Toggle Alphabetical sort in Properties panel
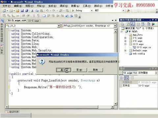The image size is (158, 118). click(x=126, y=78)
